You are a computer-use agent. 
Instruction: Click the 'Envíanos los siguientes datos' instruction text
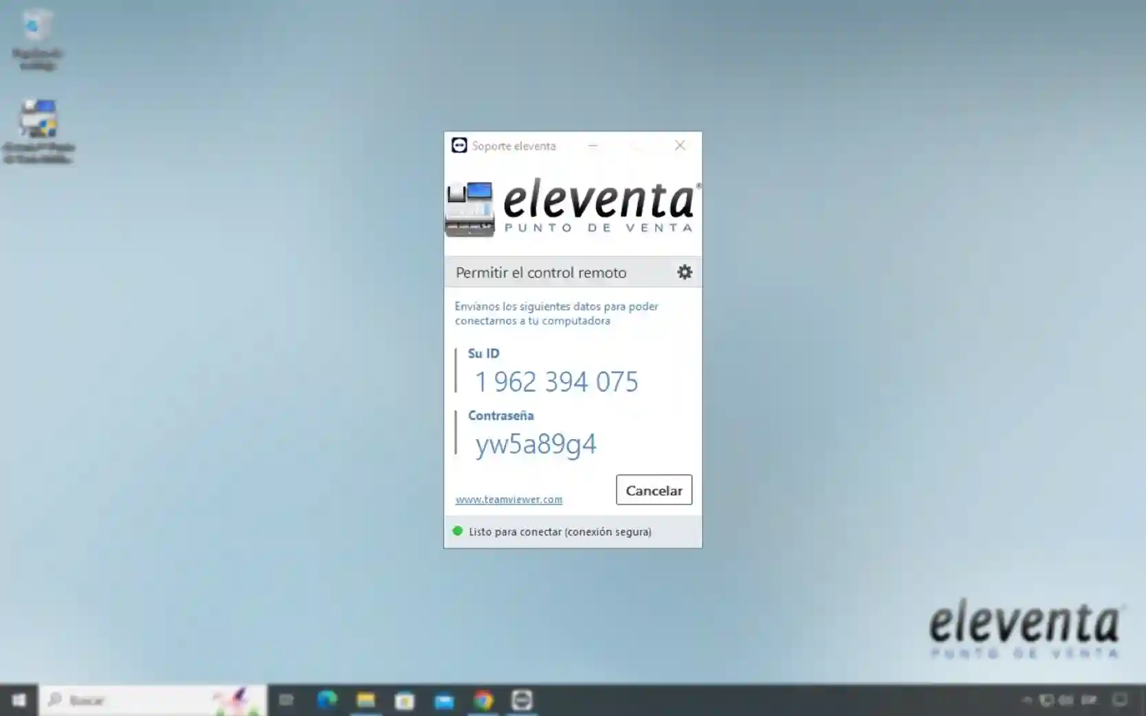[x=556, y=313]
